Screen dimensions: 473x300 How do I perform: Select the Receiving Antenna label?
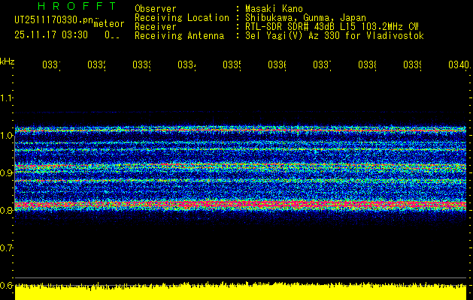click(x=178, y=35)
